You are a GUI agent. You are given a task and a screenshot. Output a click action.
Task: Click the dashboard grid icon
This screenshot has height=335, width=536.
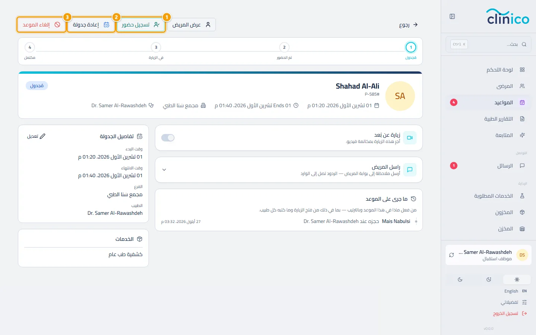(522, 70)
